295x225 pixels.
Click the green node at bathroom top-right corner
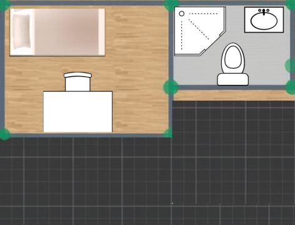(291, 4)
